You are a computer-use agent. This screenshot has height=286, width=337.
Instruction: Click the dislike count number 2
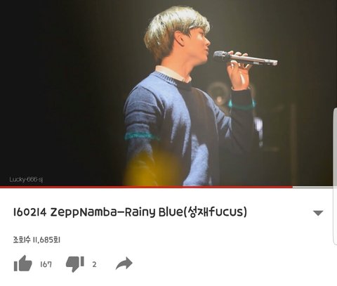coord(94,264)
